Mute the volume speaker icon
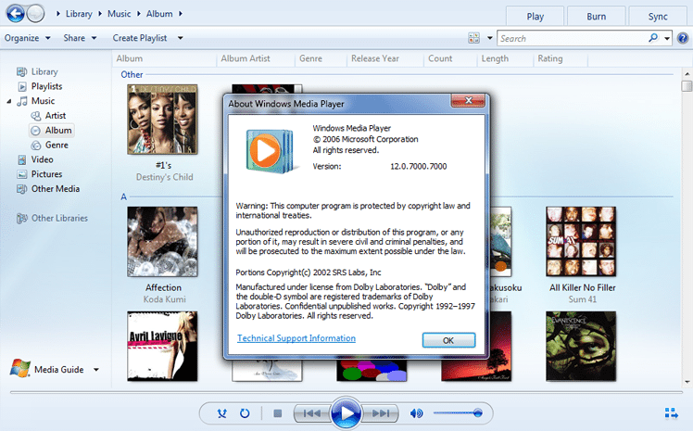 tap(416, 413)
